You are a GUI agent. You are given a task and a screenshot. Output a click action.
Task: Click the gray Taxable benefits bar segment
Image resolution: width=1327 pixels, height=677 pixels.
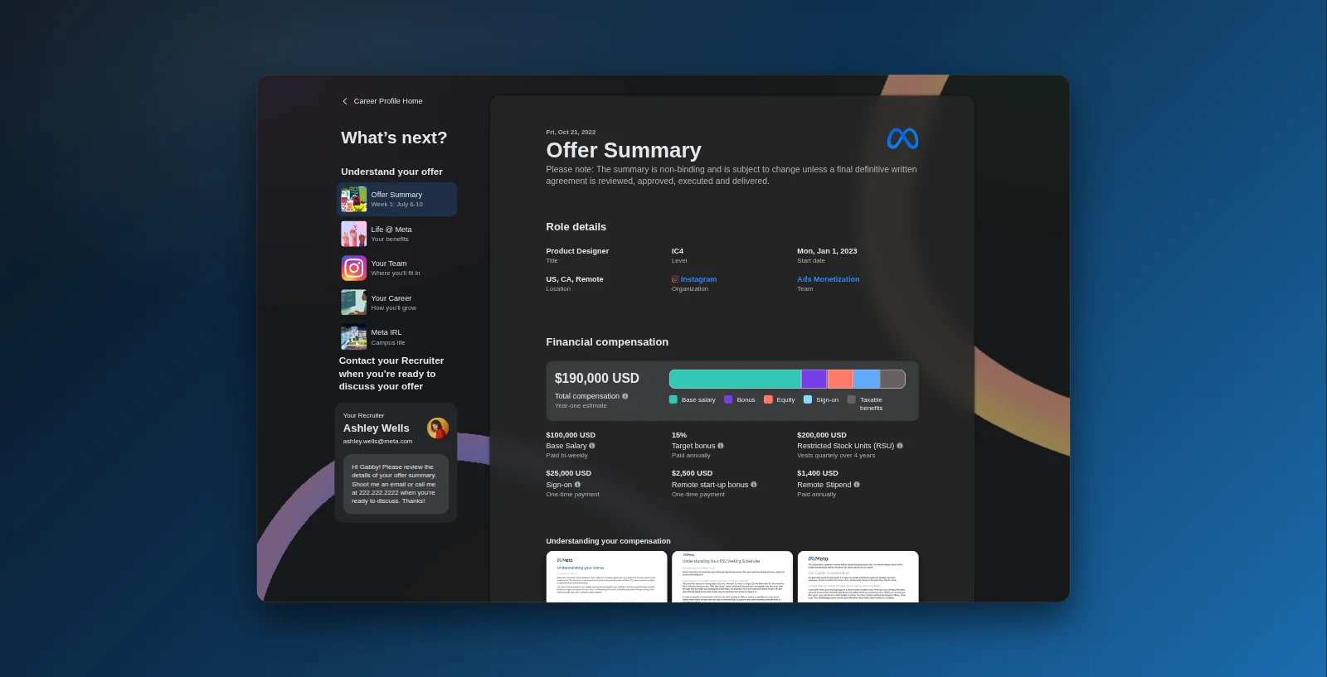(892, 379)
